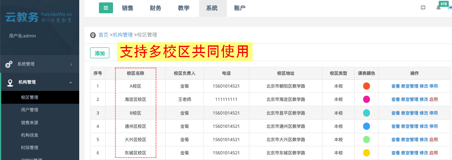452x160 pixels.
Task: Click 修改 for A校区 row
Action: click(424, 86)
